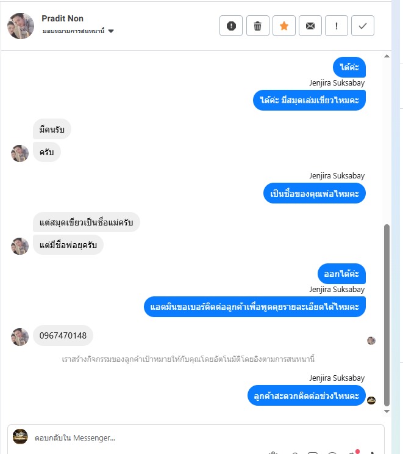Mark as unread with the envelope icon
403x454 pixels.
point(310,26)
